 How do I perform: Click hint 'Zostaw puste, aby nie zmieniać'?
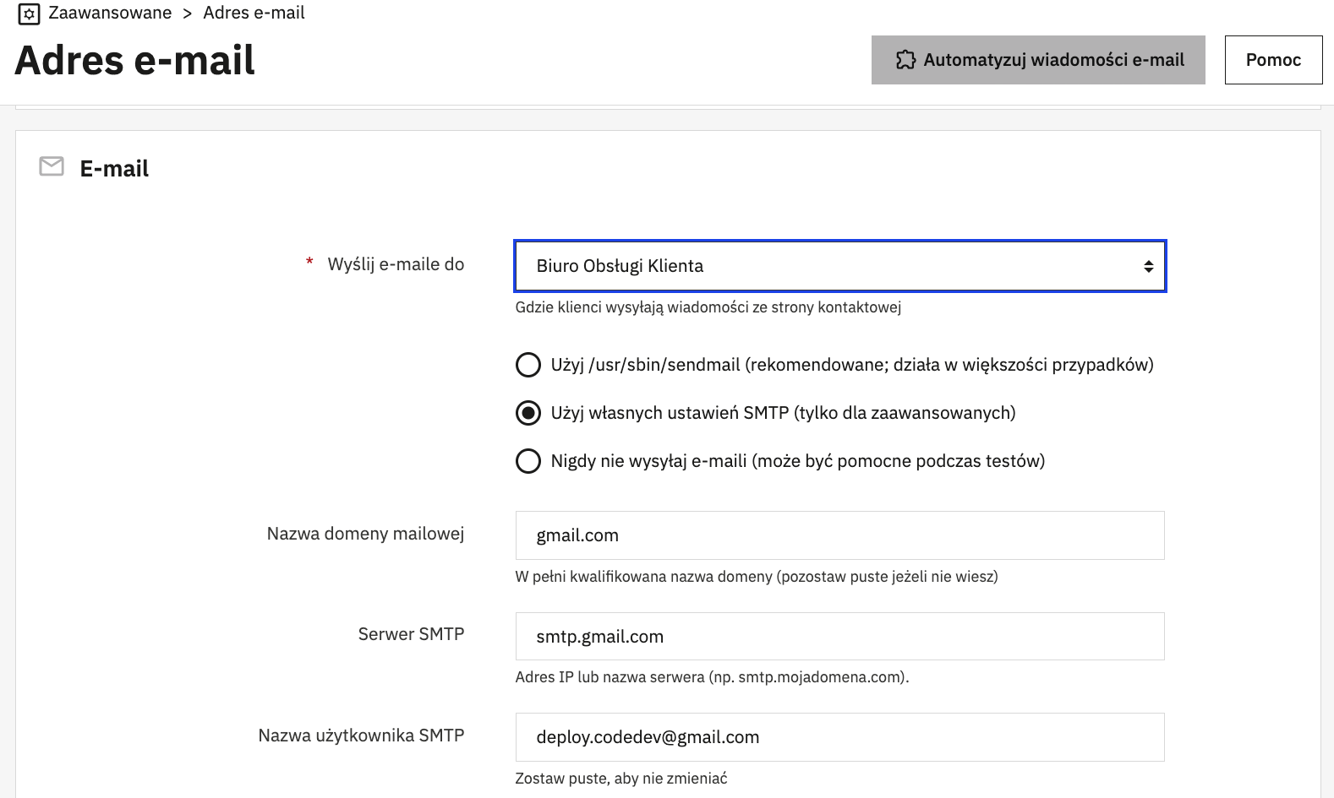[x=621, y=779]
